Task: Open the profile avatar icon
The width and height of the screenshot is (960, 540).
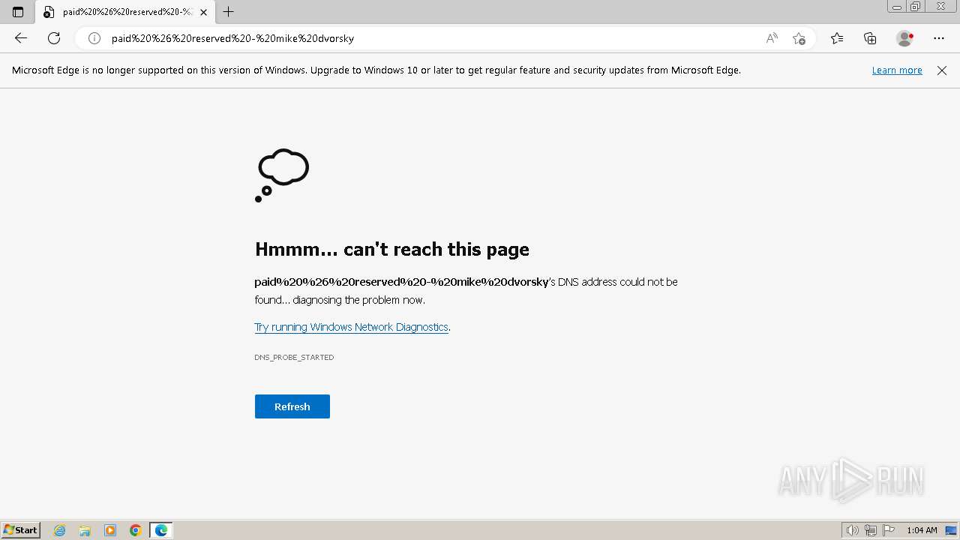Action: tap(905, 38)
